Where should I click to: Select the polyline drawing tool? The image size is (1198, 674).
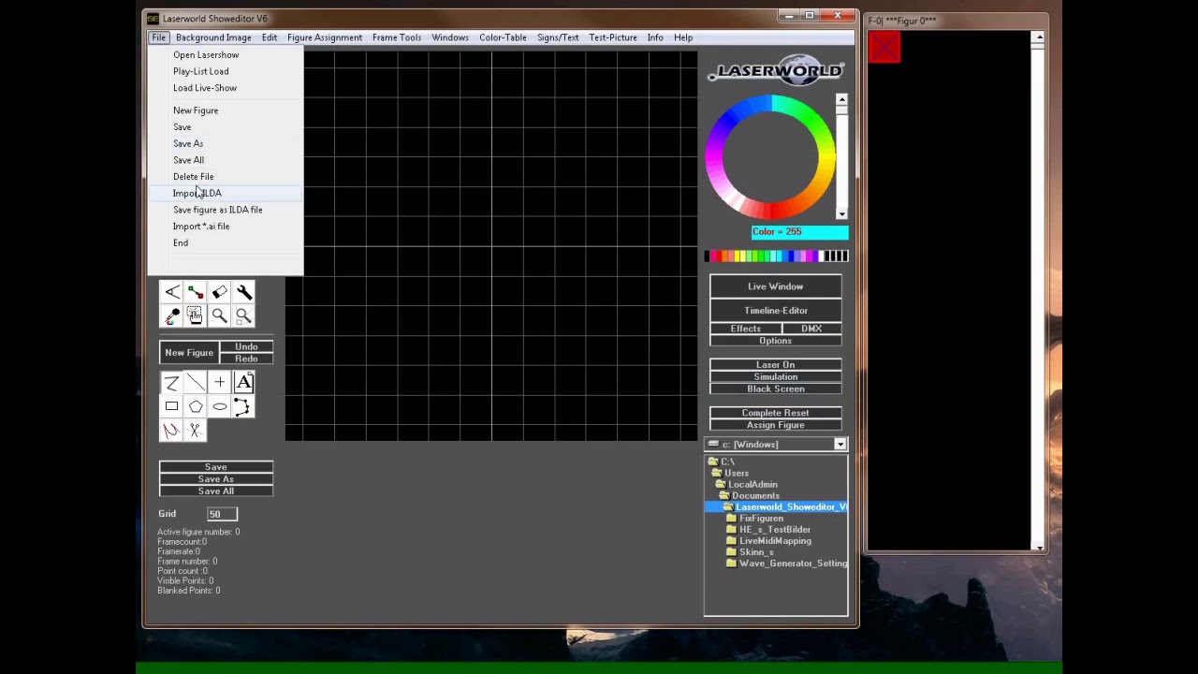click(171, 382)
